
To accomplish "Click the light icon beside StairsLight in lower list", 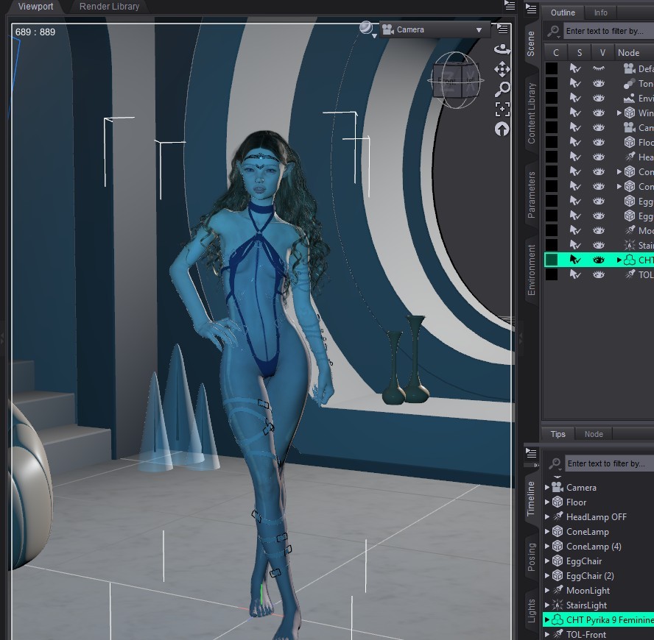I will (x=558, y=605).
